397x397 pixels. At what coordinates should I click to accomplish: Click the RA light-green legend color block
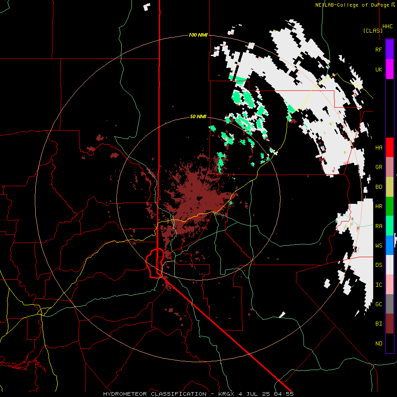pyautogui.click(x=390, y=226)
